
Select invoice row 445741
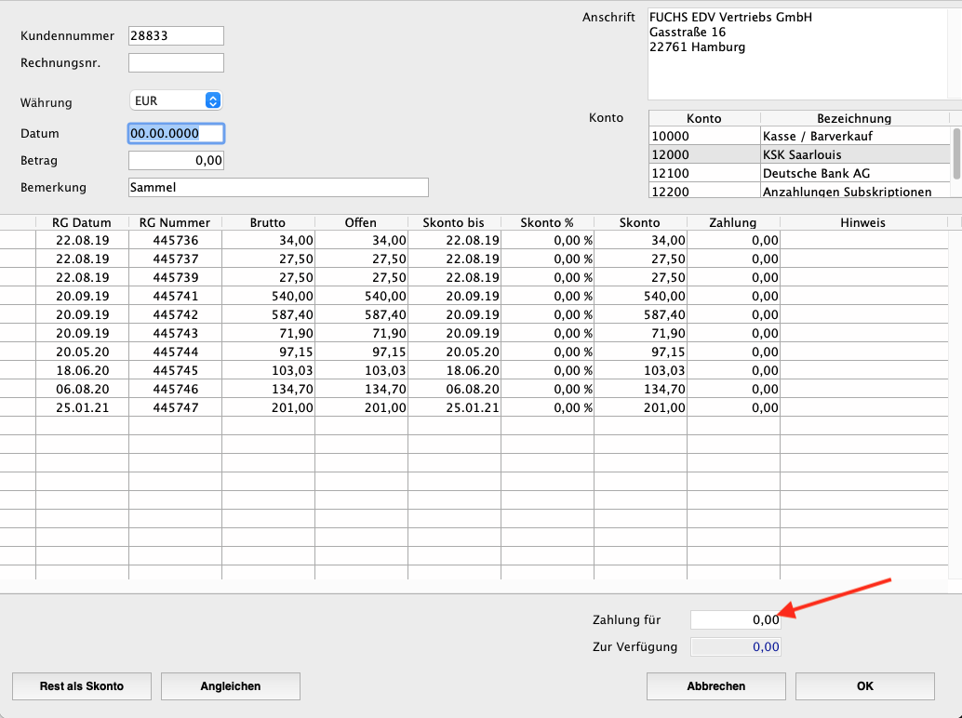175,296
